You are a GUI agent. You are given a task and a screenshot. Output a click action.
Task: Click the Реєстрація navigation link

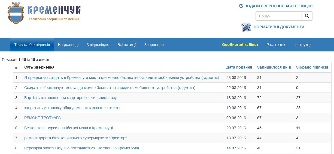tap(276, 45)
